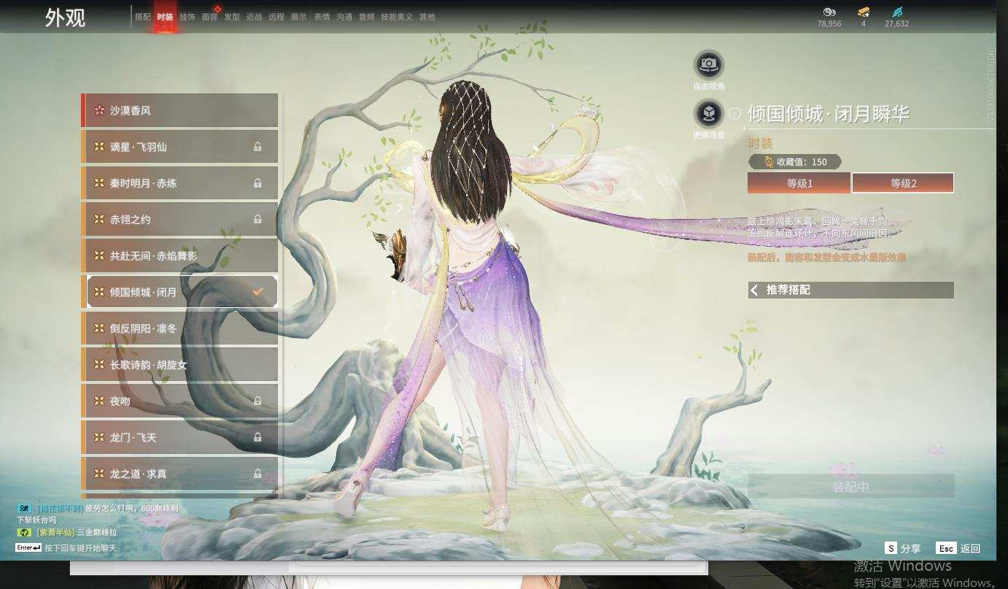Click the 更换场景 change scene icon

click(707, 114)
